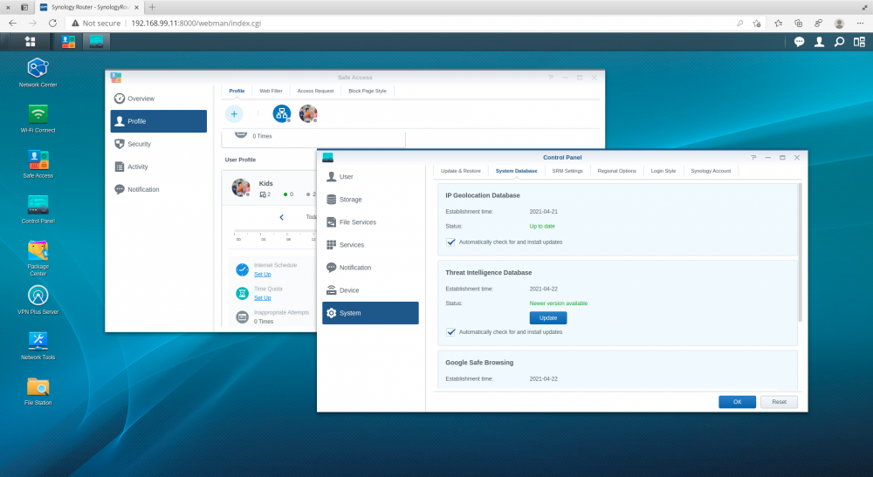
Task: Open Package Center desktop icon
Action: click(x=38, y=257)
